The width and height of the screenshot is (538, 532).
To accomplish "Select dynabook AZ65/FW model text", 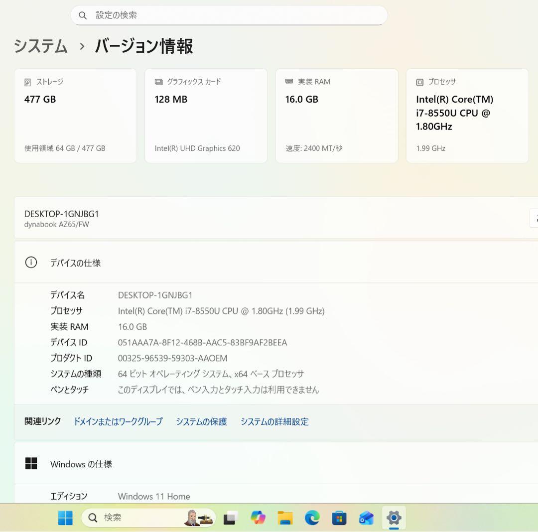I will coord(57,225).
